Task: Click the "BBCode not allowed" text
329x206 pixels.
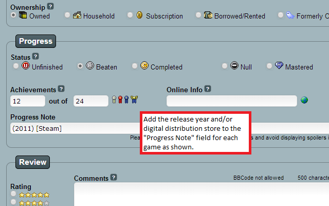Action: pos(259,178)
